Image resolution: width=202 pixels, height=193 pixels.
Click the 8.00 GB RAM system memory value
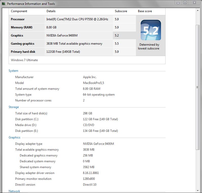91,89
